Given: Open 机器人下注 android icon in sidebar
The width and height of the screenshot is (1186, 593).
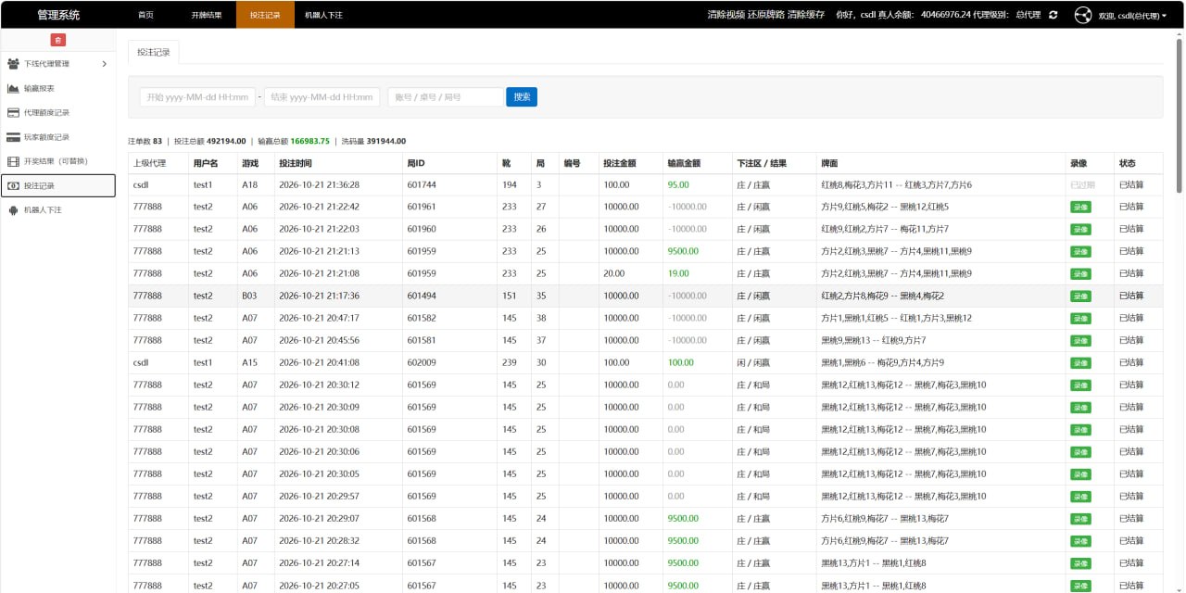Looking at the screenshot, I should (x=13, y=210).
